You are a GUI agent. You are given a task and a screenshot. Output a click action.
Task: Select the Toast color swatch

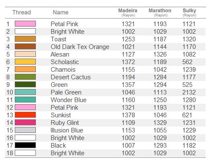[25, 39]
